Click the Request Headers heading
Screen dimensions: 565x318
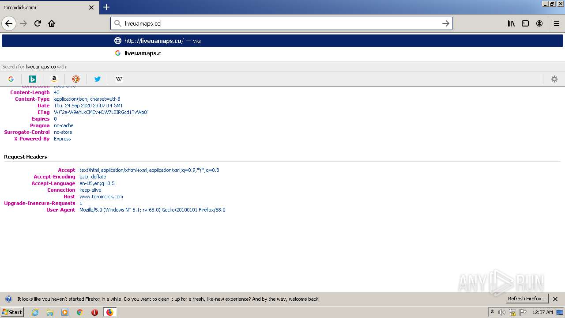point(25,157)
